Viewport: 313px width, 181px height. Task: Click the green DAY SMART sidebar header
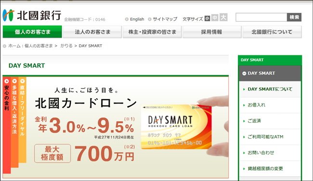[x=270, y=60]
